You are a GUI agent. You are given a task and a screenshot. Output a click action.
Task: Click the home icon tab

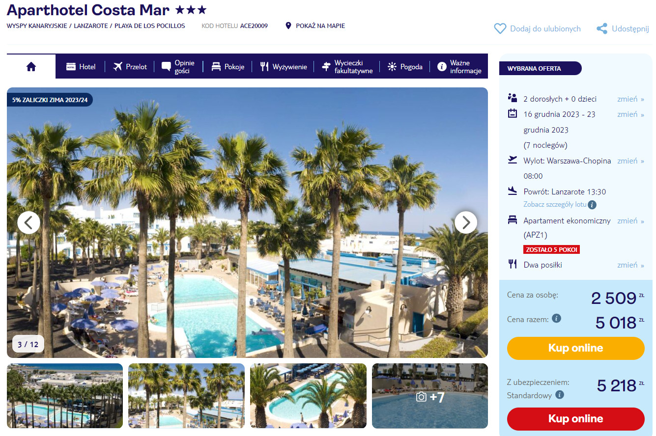click(x=31, y=67)
